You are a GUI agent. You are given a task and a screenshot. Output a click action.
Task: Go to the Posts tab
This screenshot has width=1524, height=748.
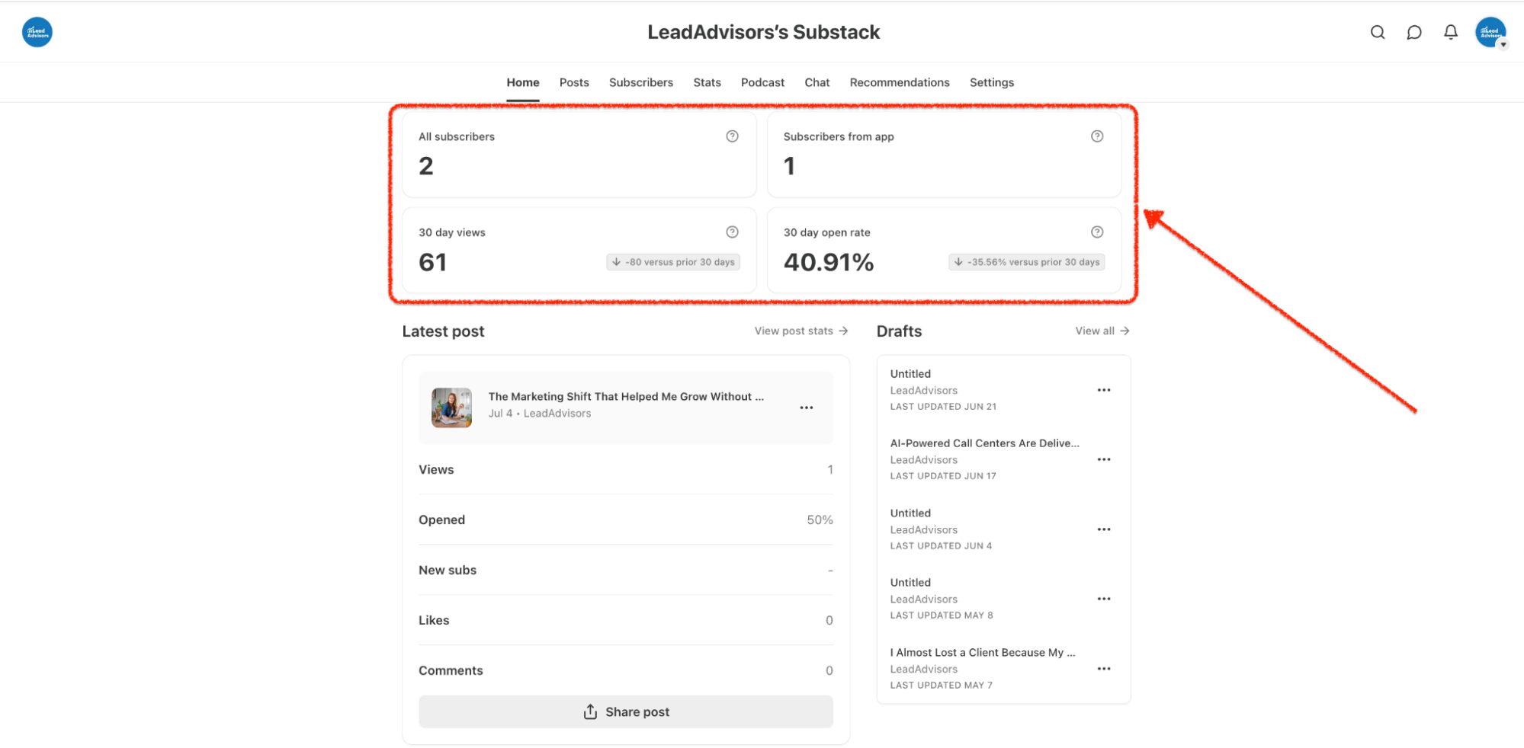pyautogui.click(x=573, y=82)
